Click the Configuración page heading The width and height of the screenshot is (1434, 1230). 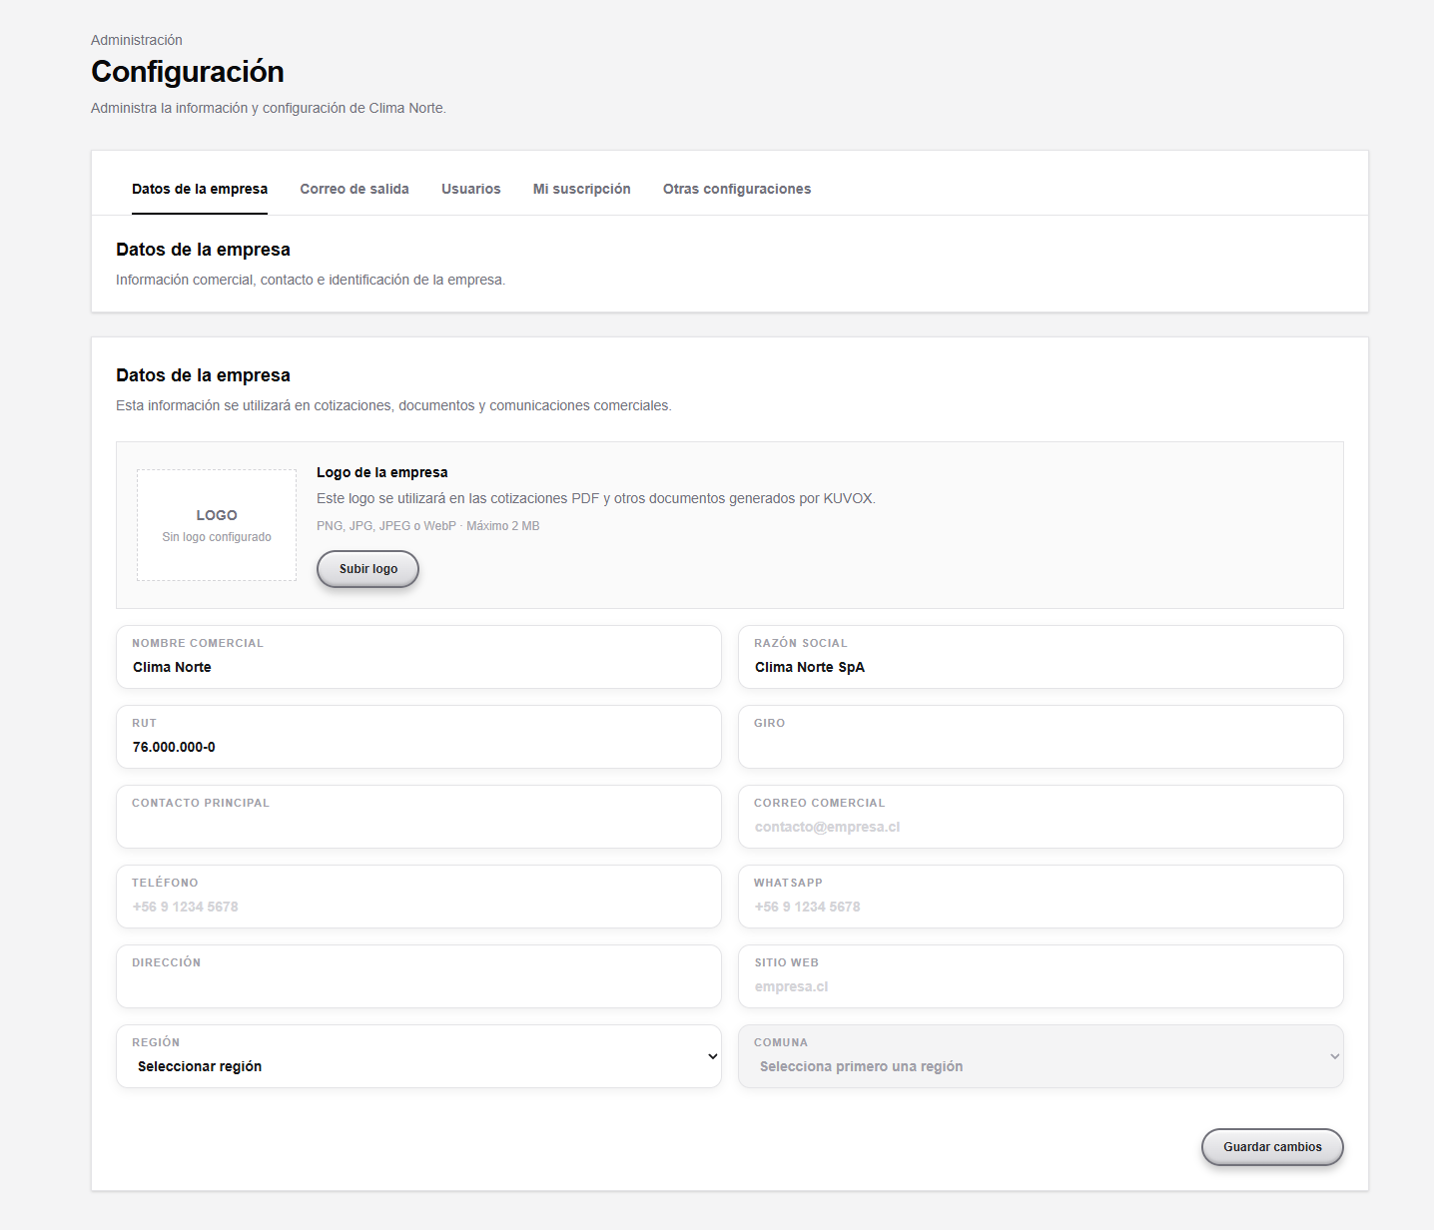(188, 72)
